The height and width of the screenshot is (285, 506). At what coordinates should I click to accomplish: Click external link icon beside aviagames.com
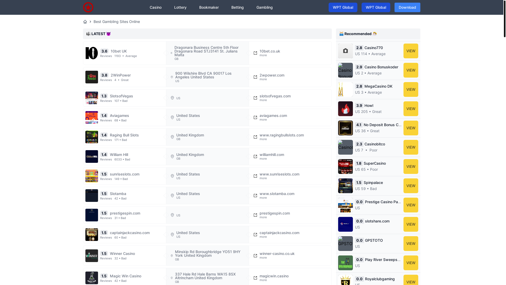coord(255,117)
